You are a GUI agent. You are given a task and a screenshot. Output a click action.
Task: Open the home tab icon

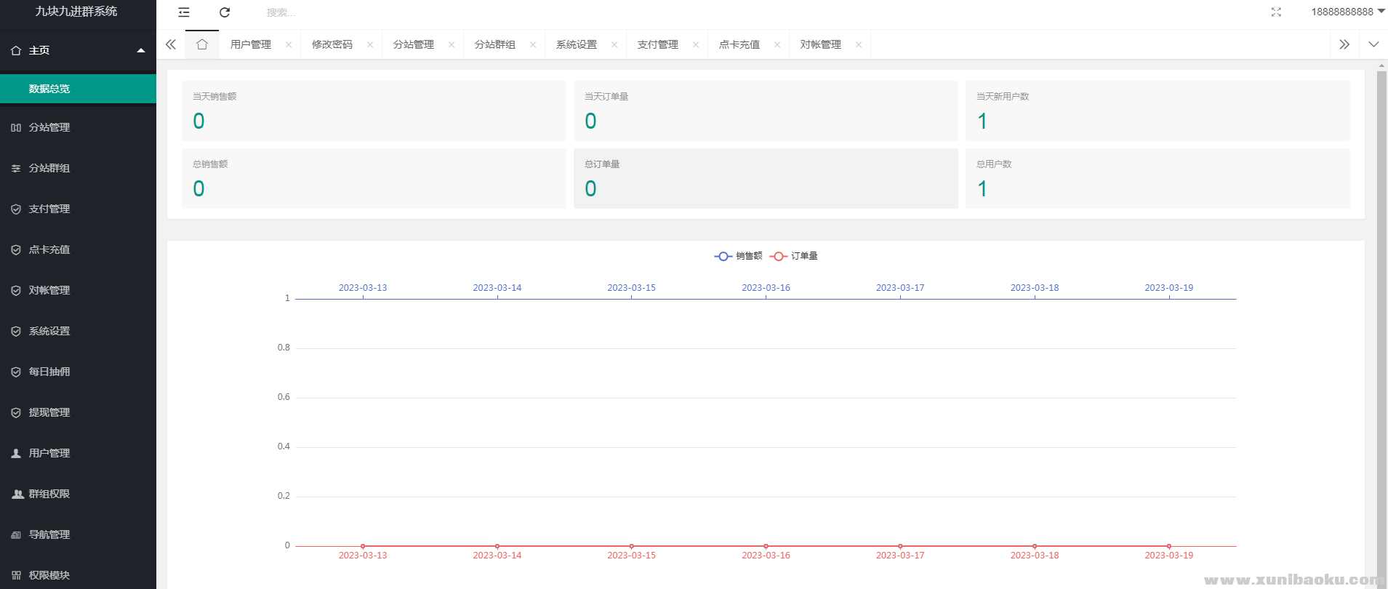pyautogui.click(x=202, y=44)
